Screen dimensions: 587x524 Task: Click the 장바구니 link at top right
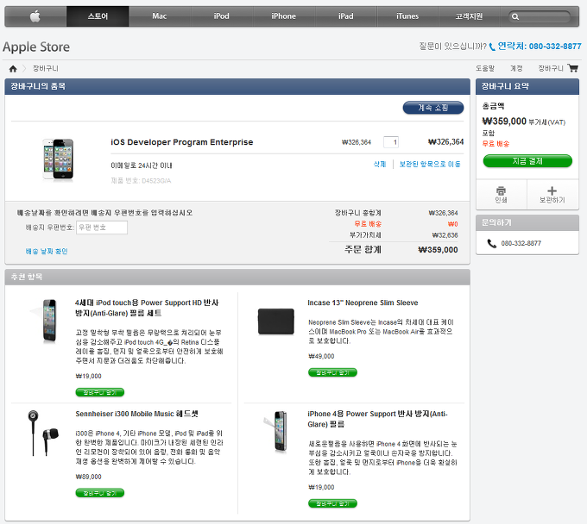(x=551, y=68)
